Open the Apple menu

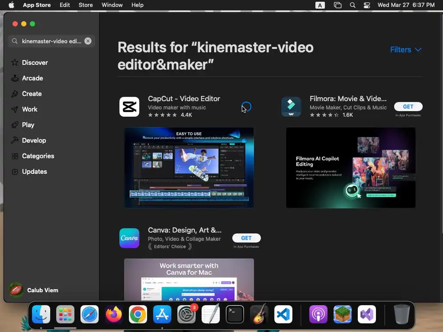click(x=11, y=5)
